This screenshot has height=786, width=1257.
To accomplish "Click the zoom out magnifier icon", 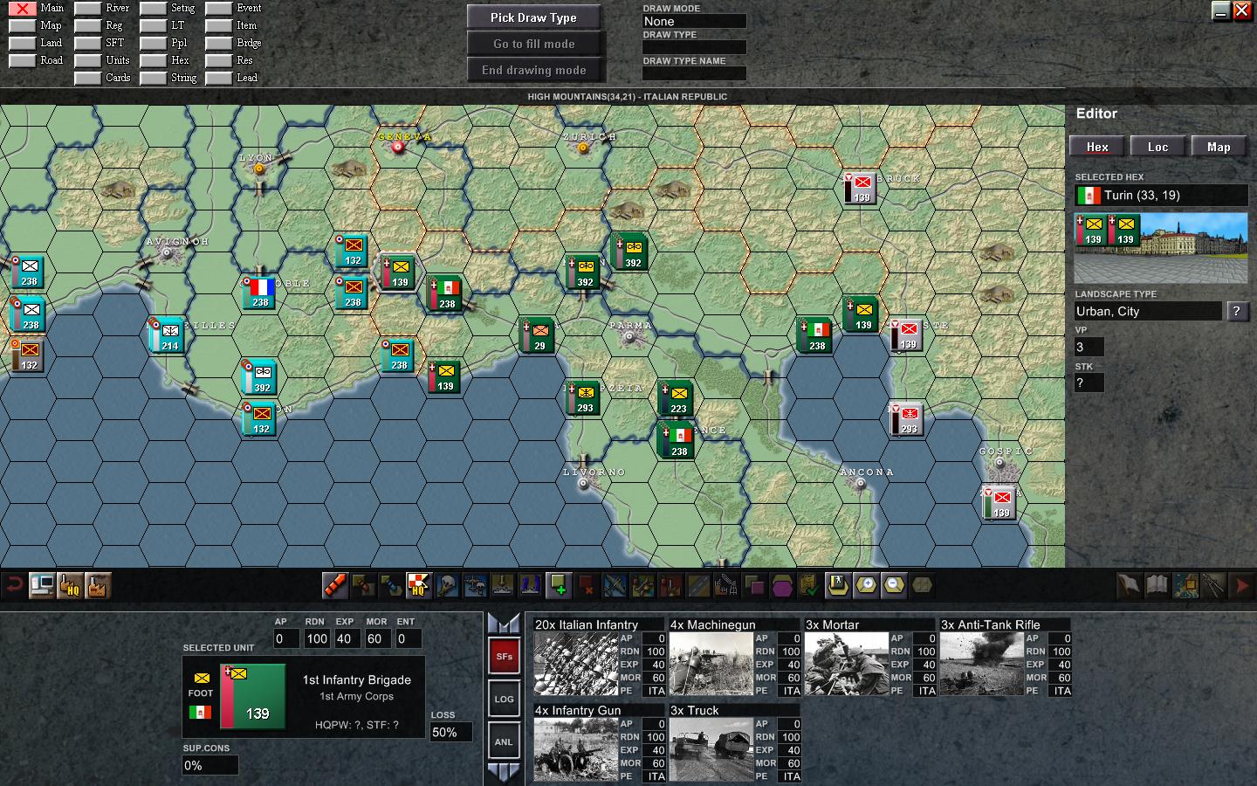I will tap(894, 585).
